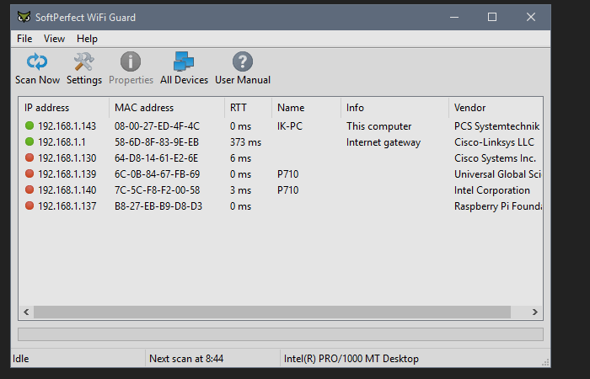Select IP 192.168.1.130 entry
The image size is (590, 379).
(x=67, y=158)
